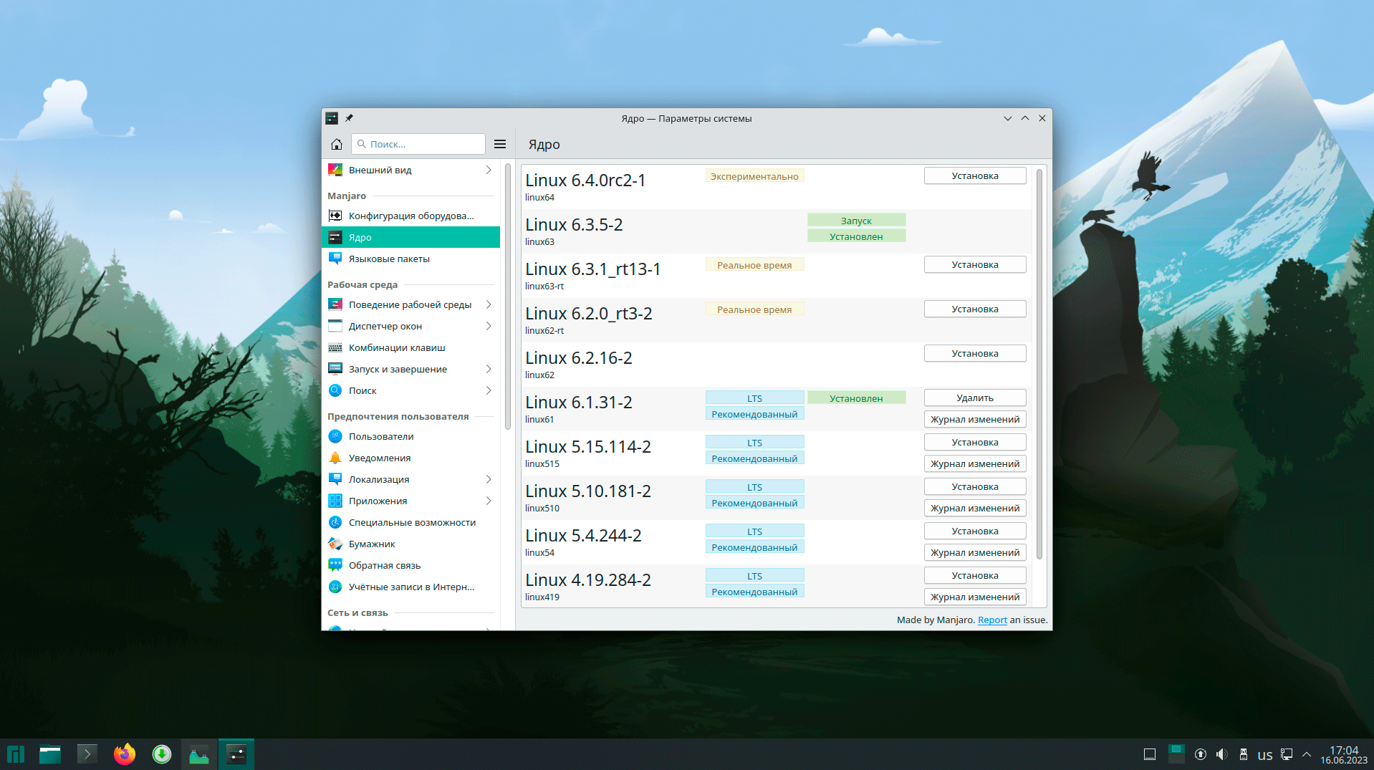
Task: Select Комбинации клавиш in the sidebar
Action: tap(397, 347)
